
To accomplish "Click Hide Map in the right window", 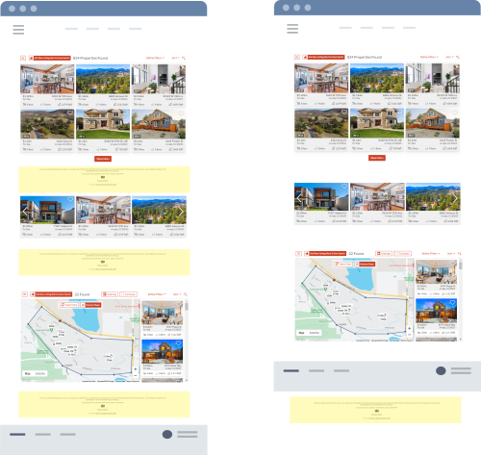I will 384,253.
